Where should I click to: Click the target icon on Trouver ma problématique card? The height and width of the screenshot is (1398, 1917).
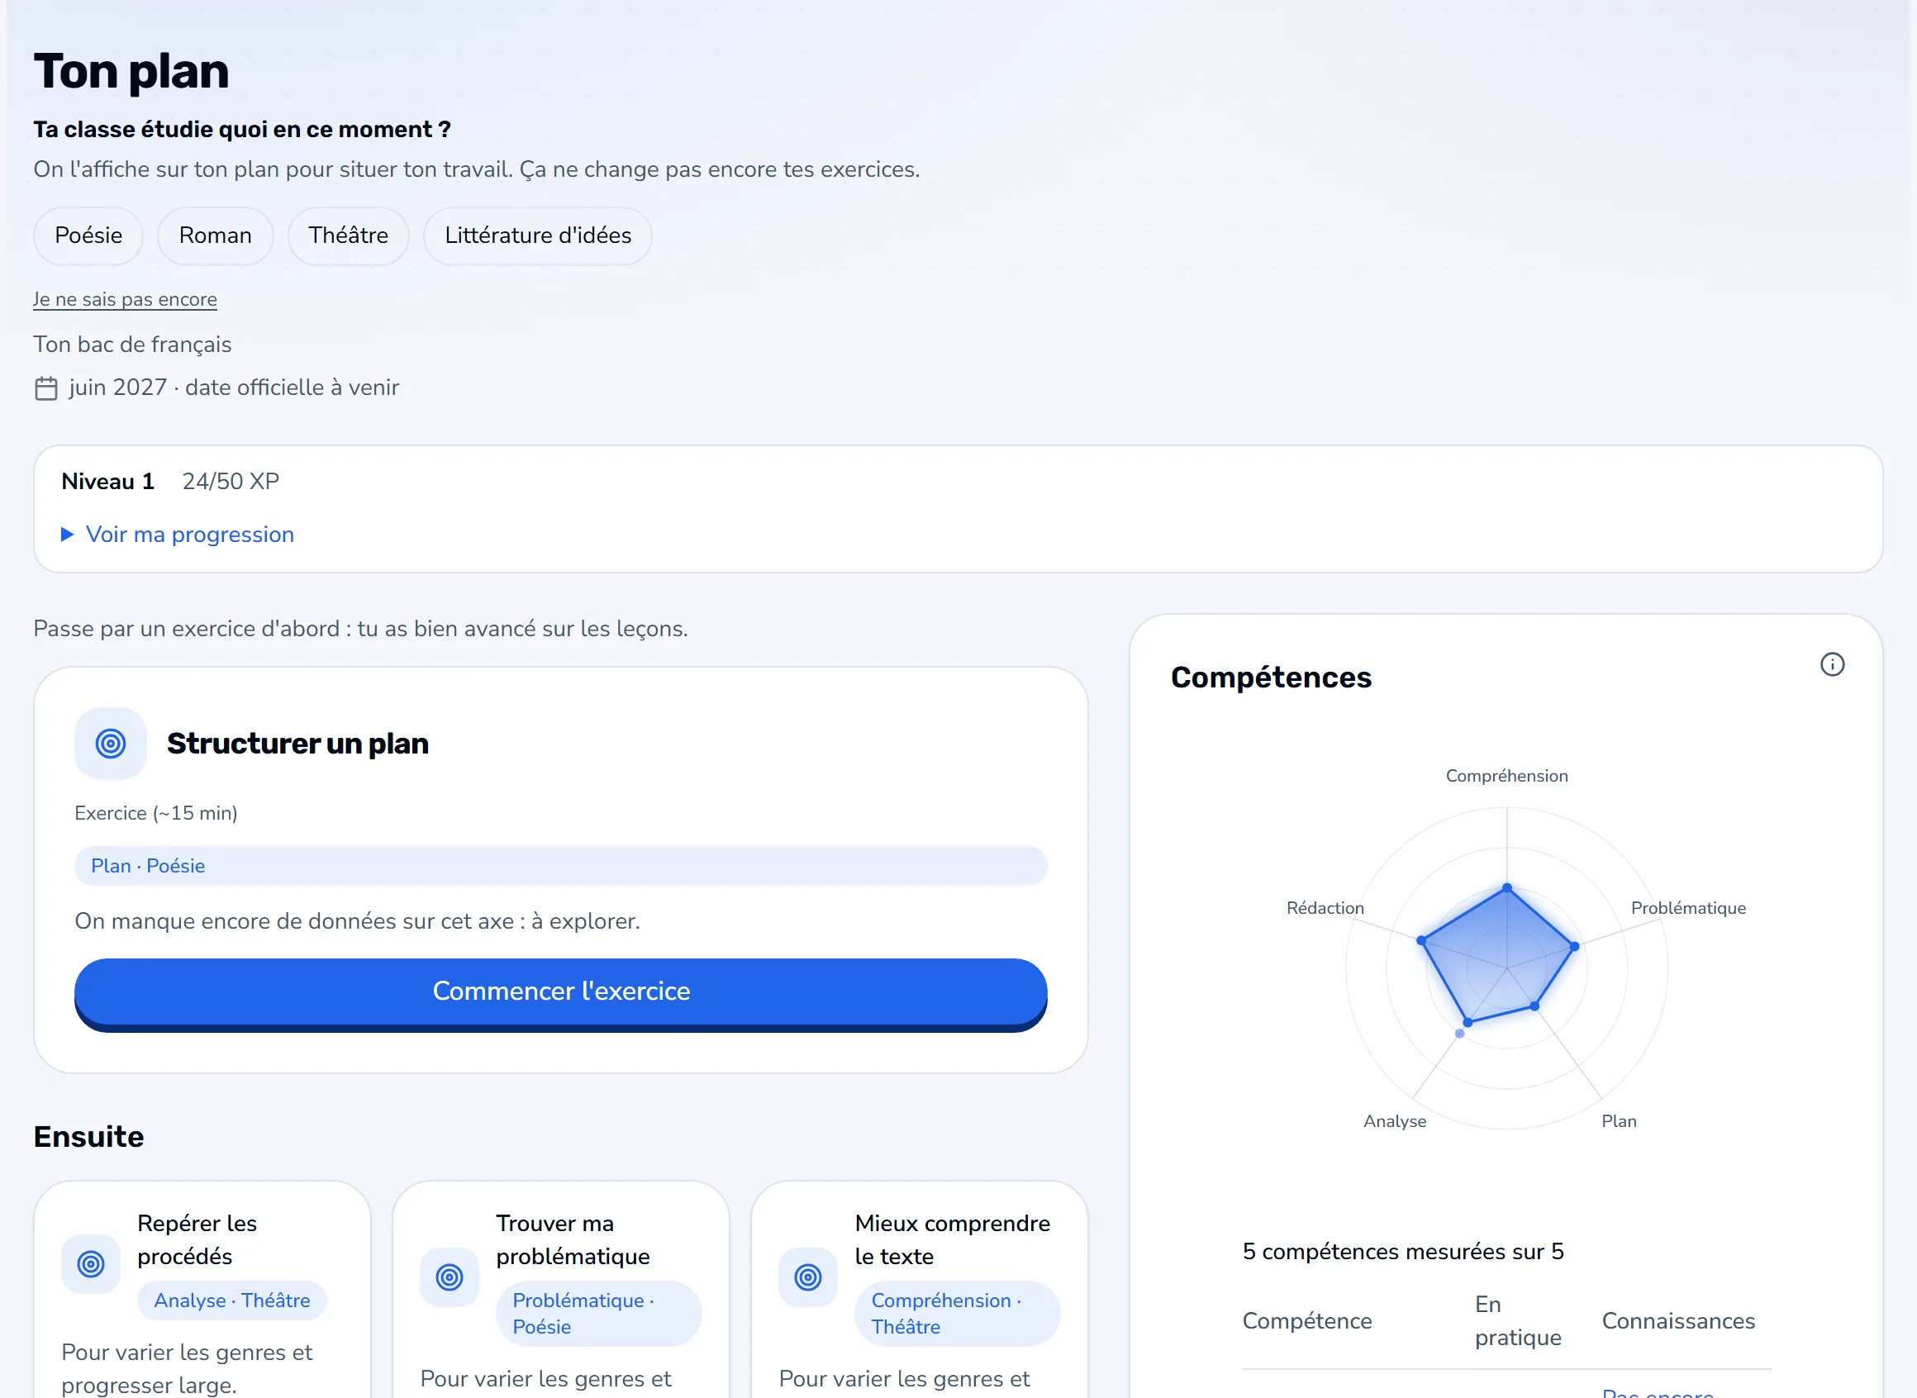point(450,1277)
